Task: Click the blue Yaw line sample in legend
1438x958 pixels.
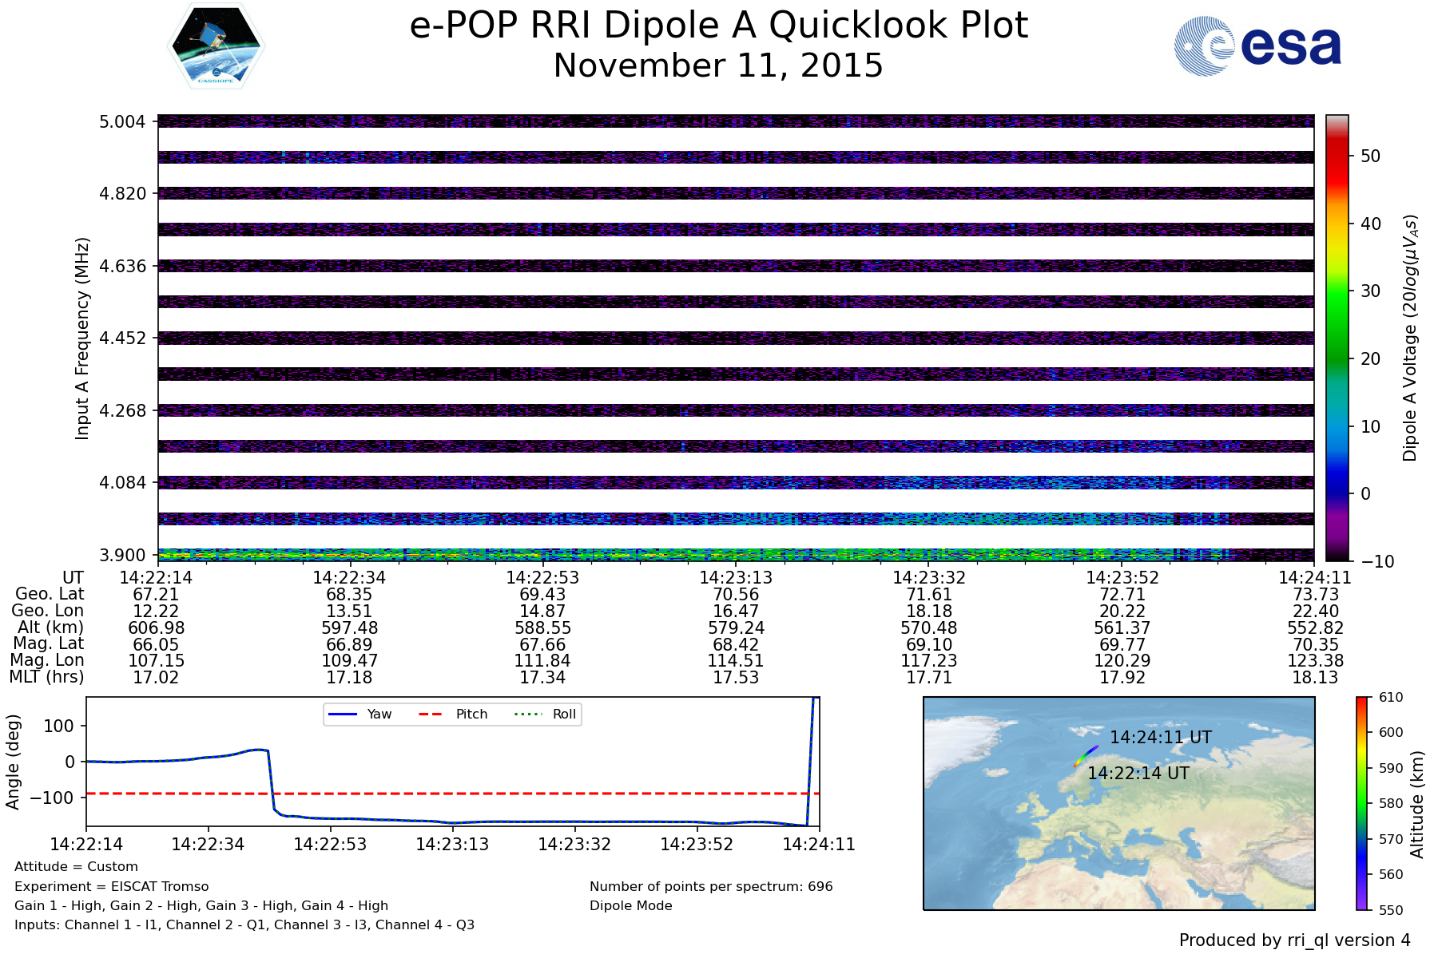Action: [341, 715]
